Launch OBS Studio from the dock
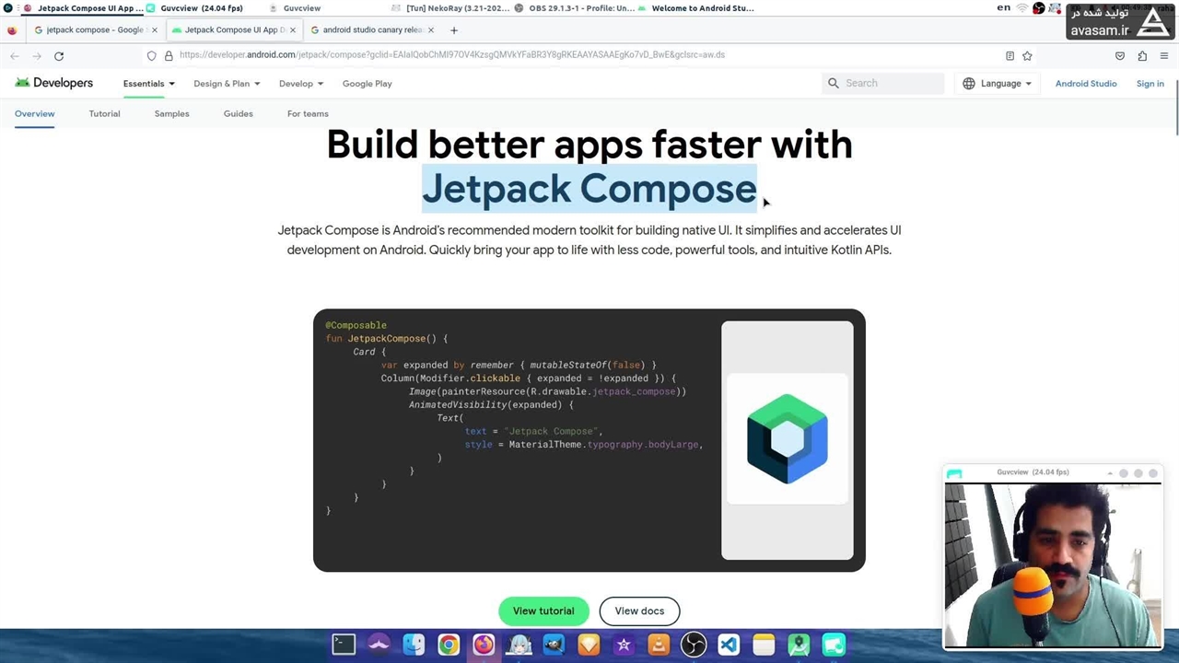This screenshot has width=1179, height=663. pos(694,645)
